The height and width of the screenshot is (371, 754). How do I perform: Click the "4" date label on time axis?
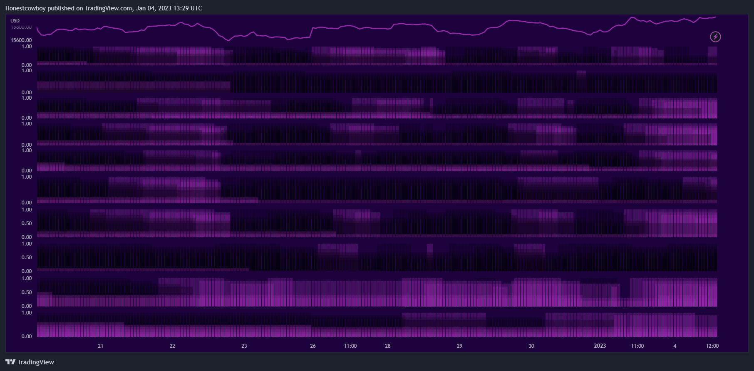pos(675,346)
